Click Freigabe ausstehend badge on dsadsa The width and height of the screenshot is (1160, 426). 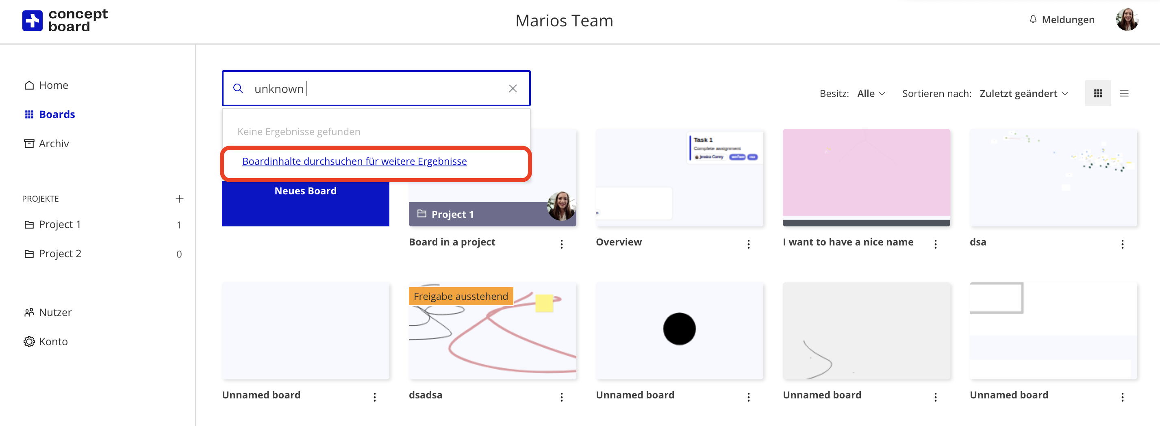coord(461,296)
